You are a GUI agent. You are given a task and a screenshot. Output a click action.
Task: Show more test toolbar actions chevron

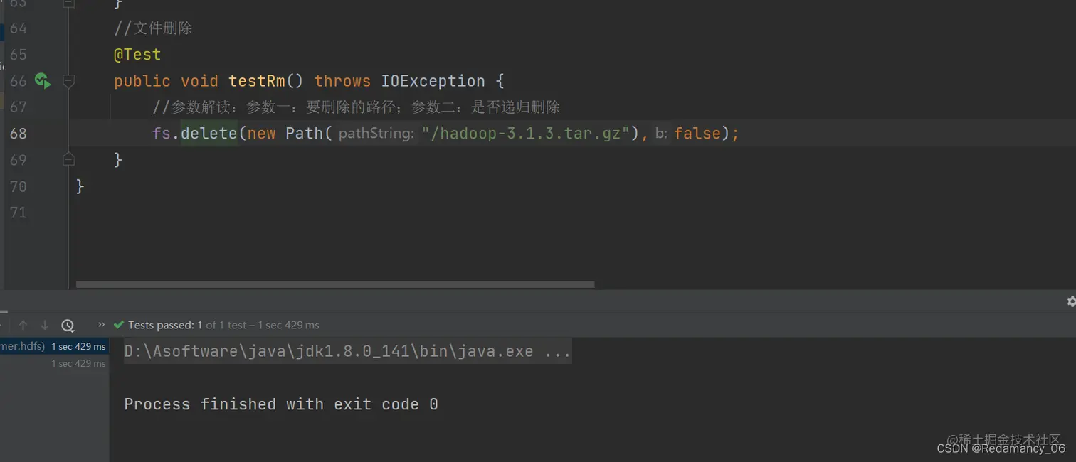101,325
